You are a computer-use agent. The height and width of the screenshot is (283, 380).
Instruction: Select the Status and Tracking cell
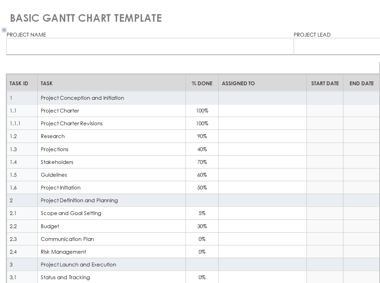tap(112, 277)
